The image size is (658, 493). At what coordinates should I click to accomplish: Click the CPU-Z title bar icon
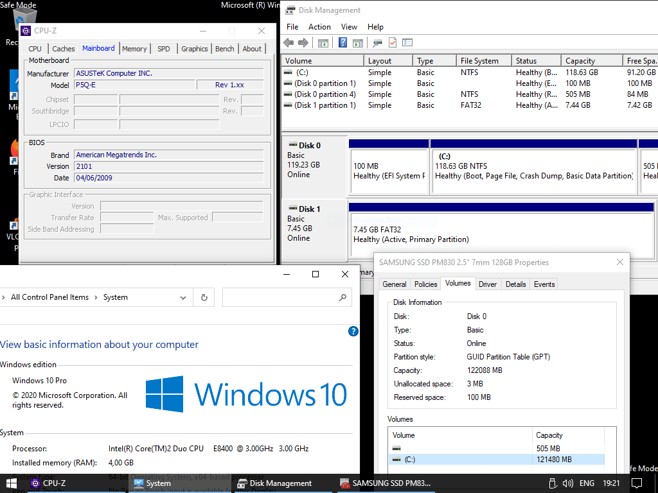click(26, 31)
